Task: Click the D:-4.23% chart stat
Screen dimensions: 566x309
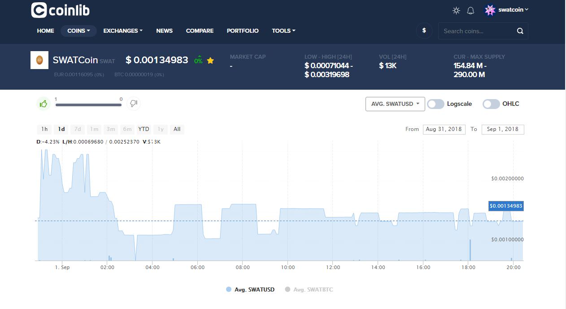Action: click(48, 142)
